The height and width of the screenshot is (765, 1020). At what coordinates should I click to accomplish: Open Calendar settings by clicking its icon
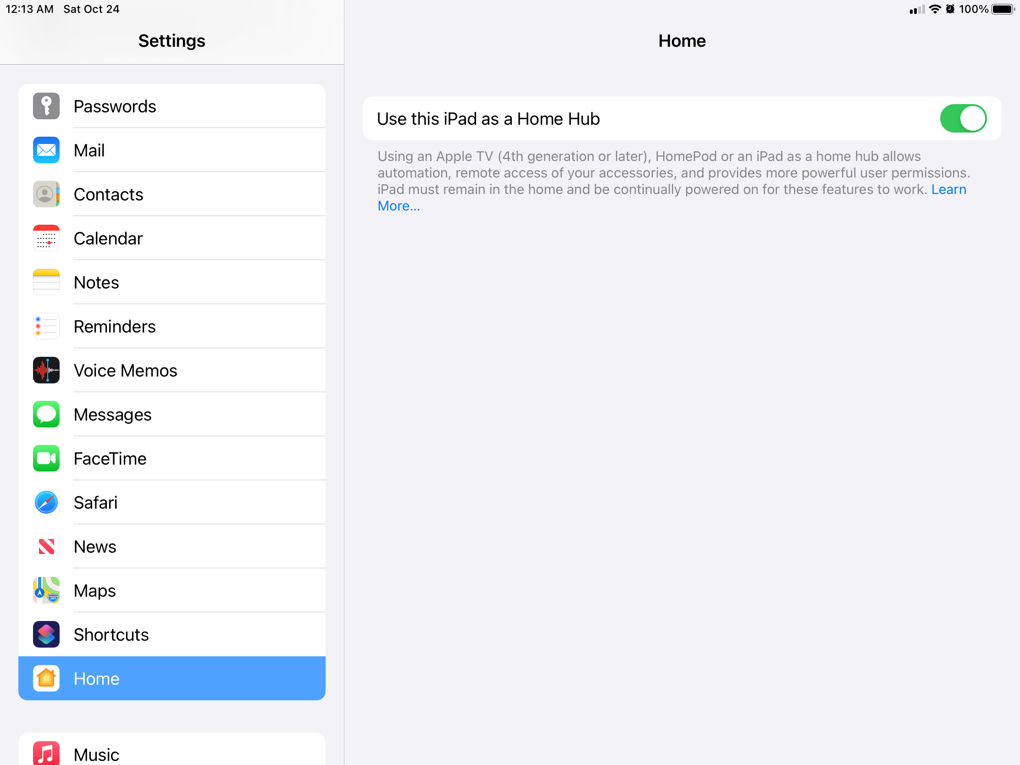(46, 238)
